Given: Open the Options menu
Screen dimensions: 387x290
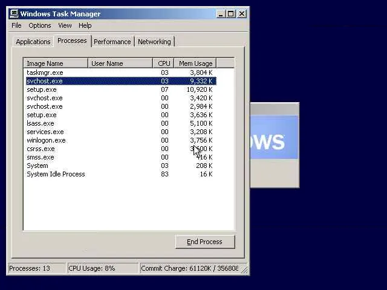Looking at the screenshot, I should (40, 25).
